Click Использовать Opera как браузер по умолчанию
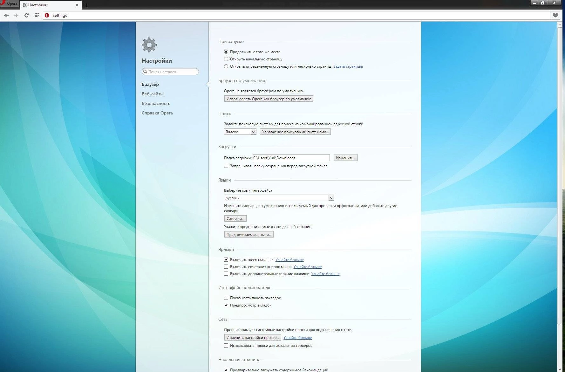 click(x=269, y=99)
